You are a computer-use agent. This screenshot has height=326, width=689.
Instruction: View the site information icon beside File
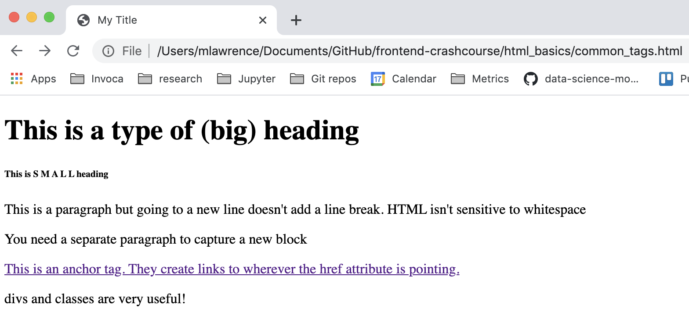click(108, 51)
